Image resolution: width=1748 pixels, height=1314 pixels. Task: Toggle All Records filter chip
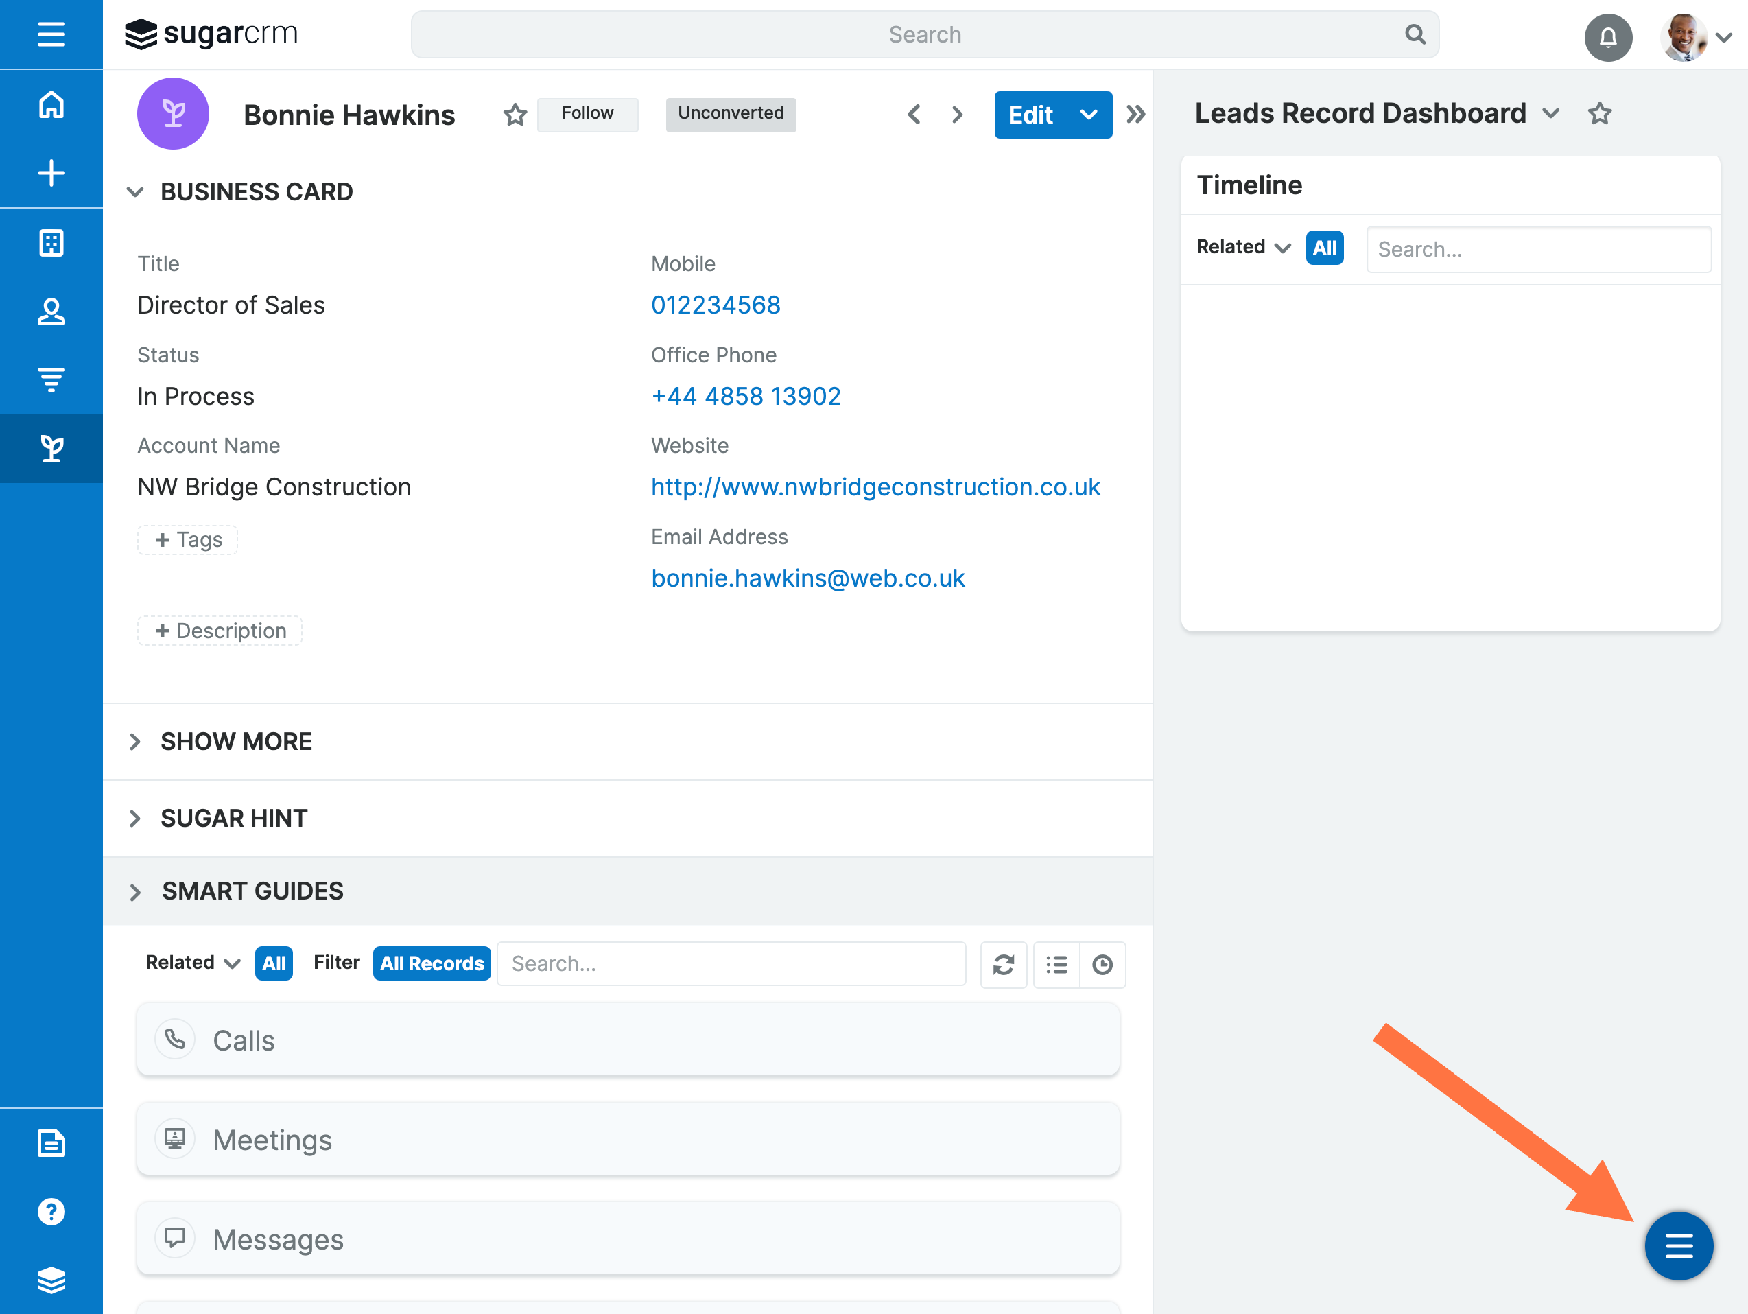tap(432, 963)
